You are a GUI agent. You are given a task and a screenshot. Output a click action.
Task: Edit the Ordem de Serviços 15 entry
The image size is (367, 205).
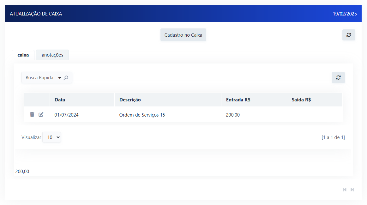click(x=41, y=114)
